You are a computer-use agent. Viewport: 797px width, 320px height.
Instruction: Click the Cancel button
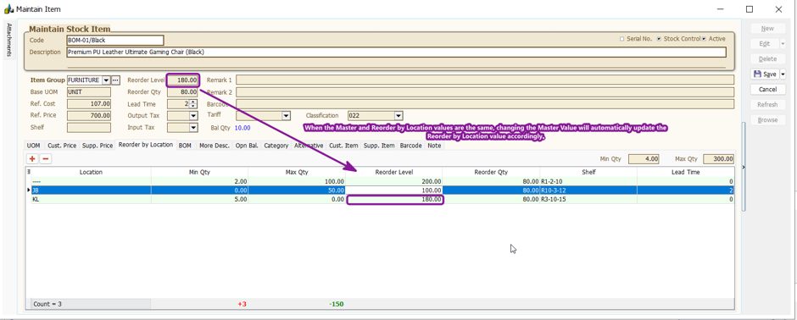pyautogui.click(x=767, y=89)
